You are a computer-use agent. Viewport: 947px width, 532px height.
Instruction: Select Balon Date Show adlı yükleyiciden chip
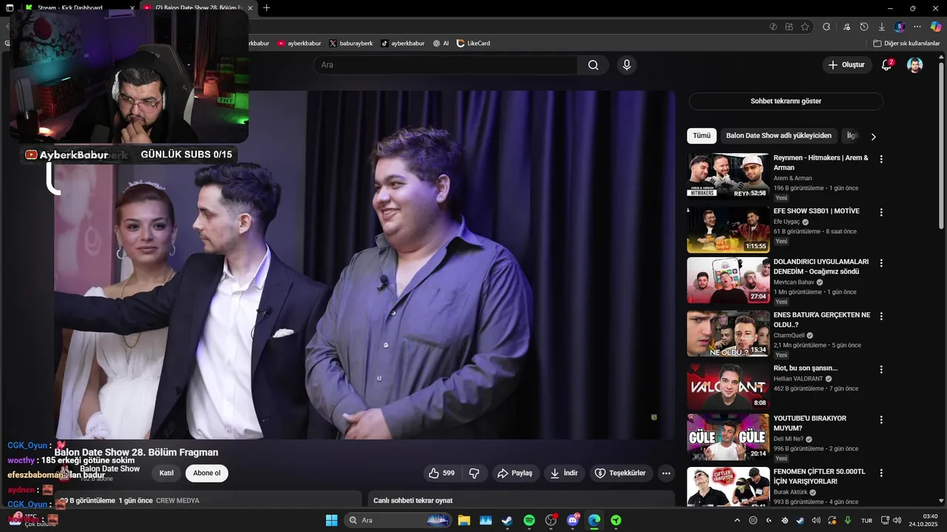(779, 136)
